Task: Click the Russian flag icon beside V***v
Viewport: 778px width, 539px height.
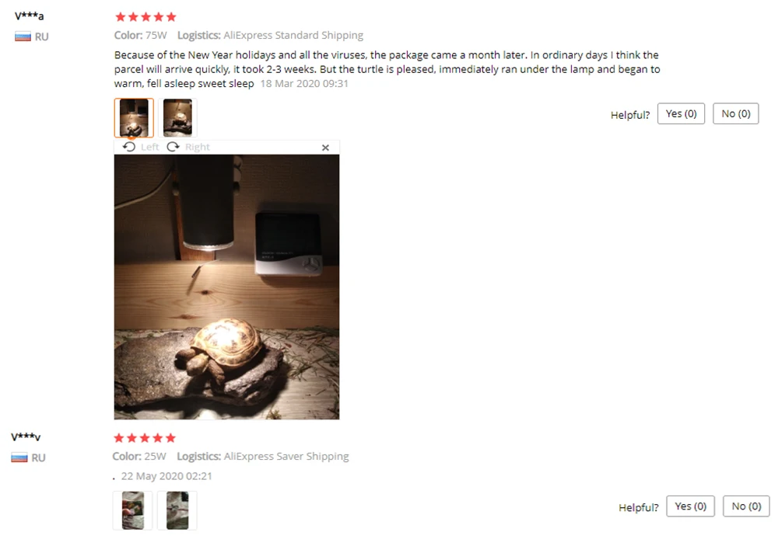Action: click(x=19, y=457)
